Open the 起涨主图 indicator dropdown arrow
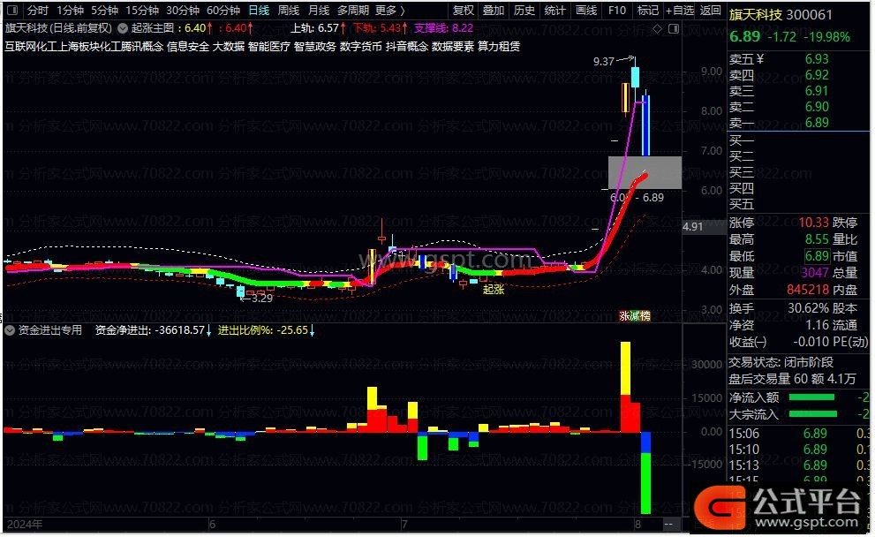This screenshot has height=537, width=875. (x=122, y=28)
